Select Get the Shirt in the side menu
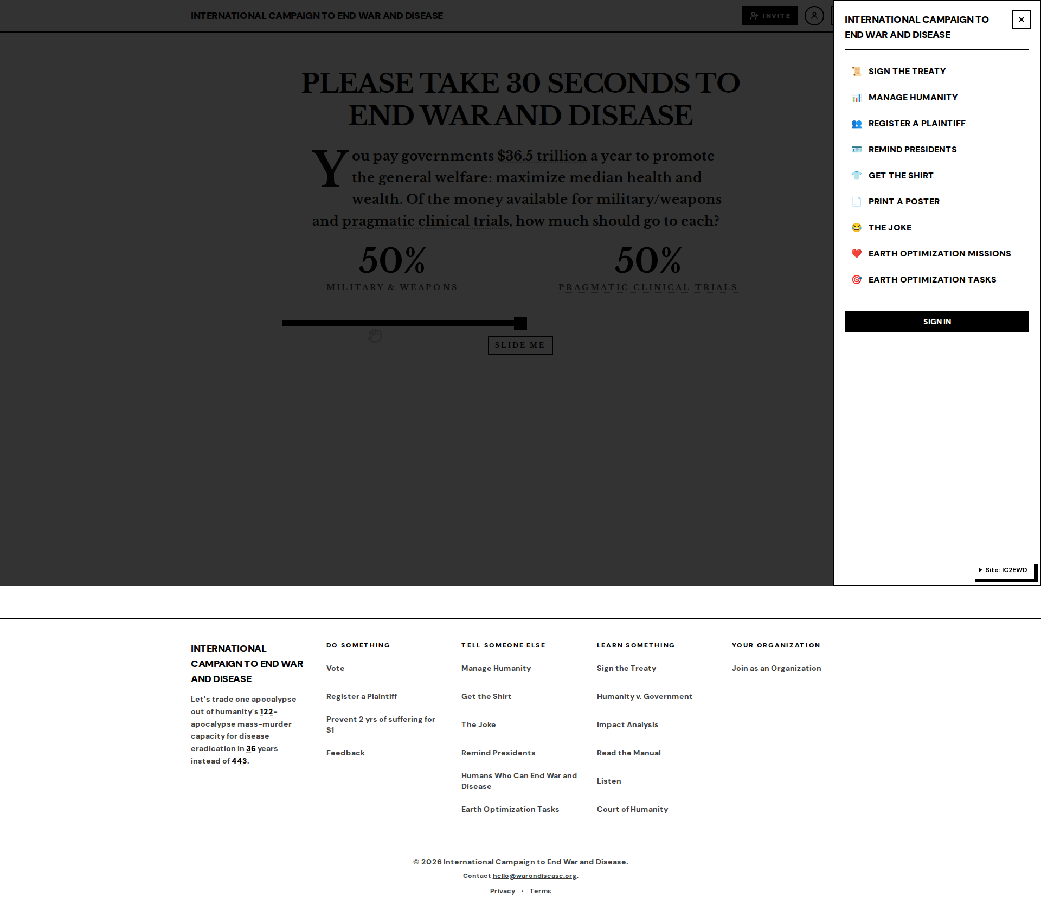1041x917 pixels. coord(936,176)
